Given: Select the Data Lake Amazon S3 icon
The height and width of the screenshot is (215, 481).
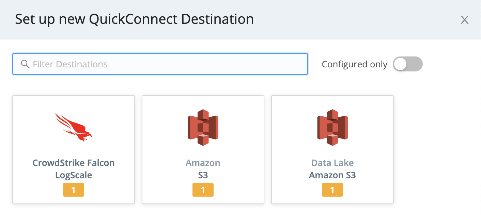Looking at the screenshot, I should tap(332, 127).
